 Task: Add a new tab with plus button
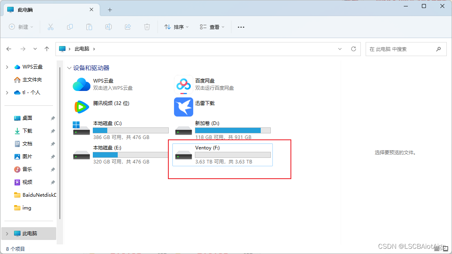coord(110,10)
